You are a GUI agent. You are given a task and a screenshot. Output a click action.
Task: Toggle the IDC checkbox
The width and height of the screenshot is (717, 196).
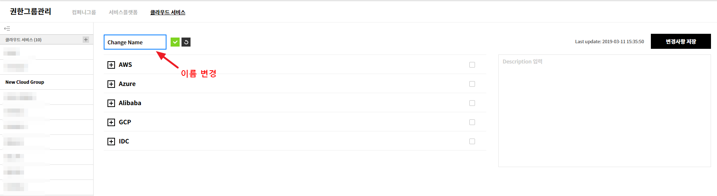[x=472, y=142]
